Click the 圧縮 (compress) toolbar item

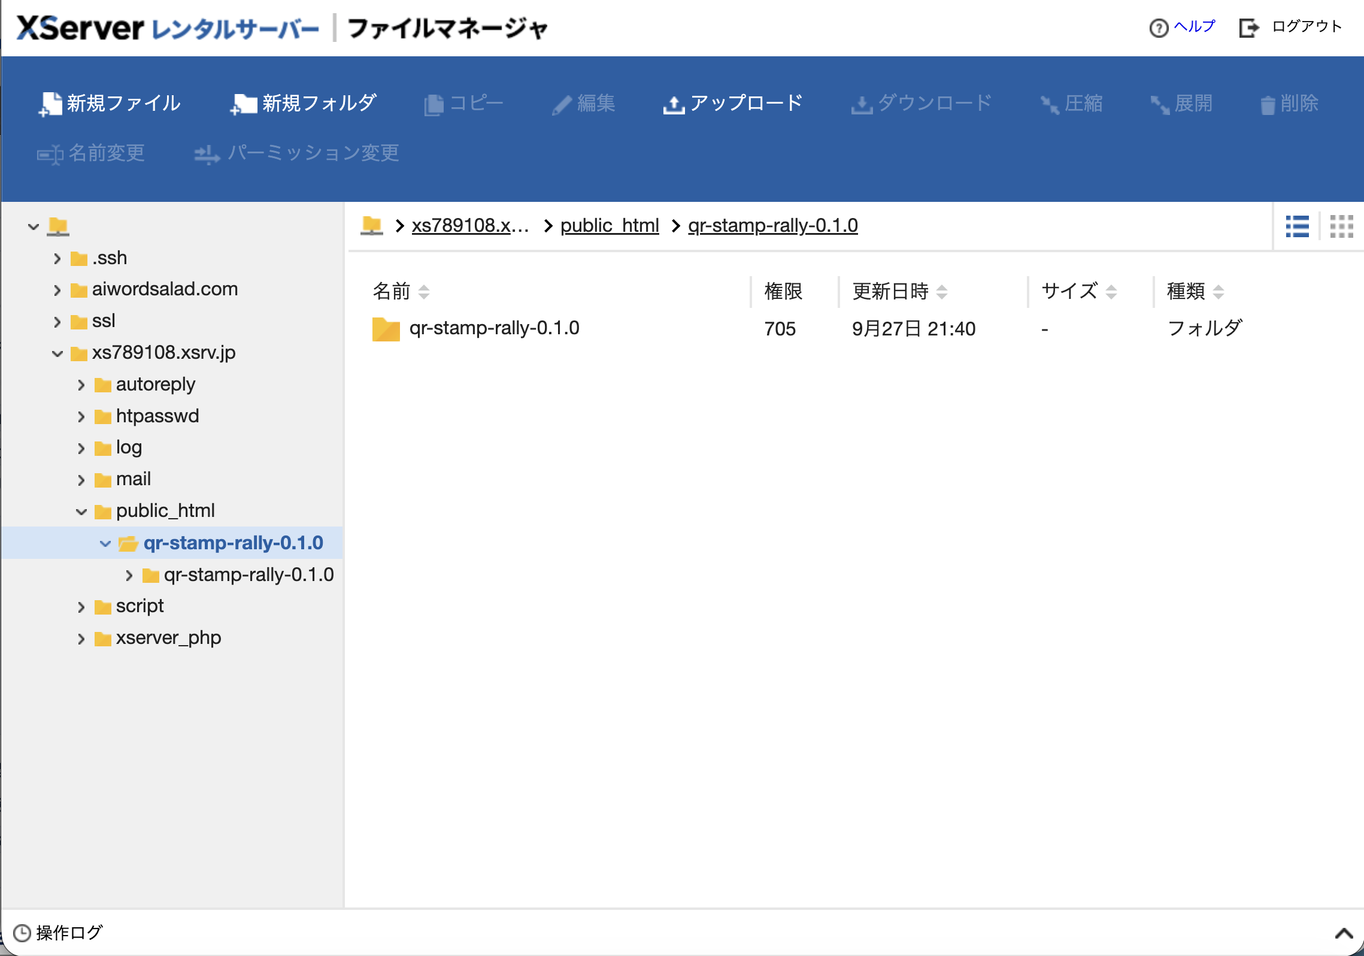pos(1071,104)
